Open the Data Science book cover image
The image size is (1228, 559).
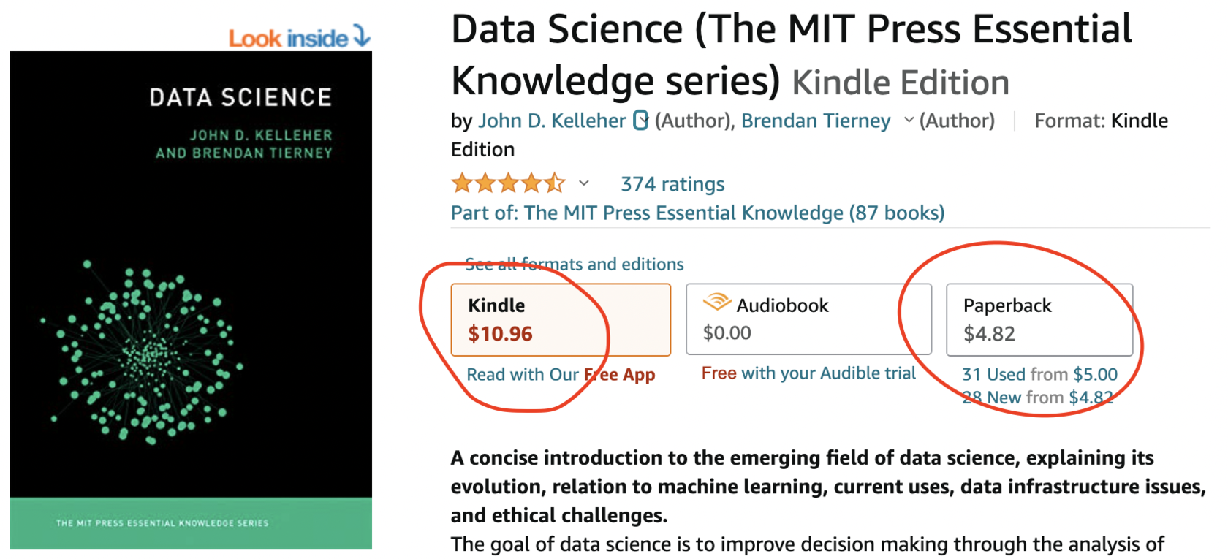pyautogui.click(x=191, y=300)
